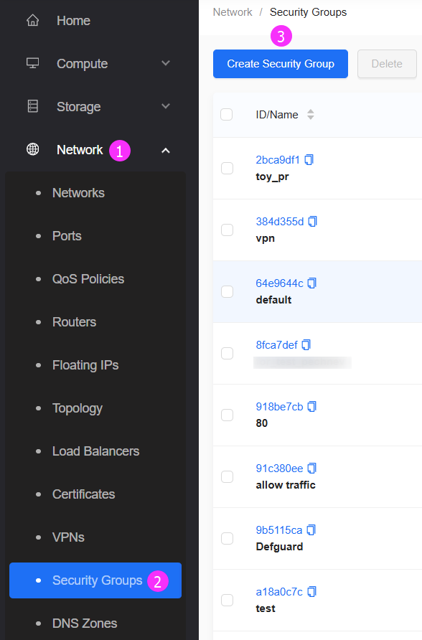Copy the 91c380ee allow traffic ID
The width and height of the screenshot is (422, 640).
312,469
